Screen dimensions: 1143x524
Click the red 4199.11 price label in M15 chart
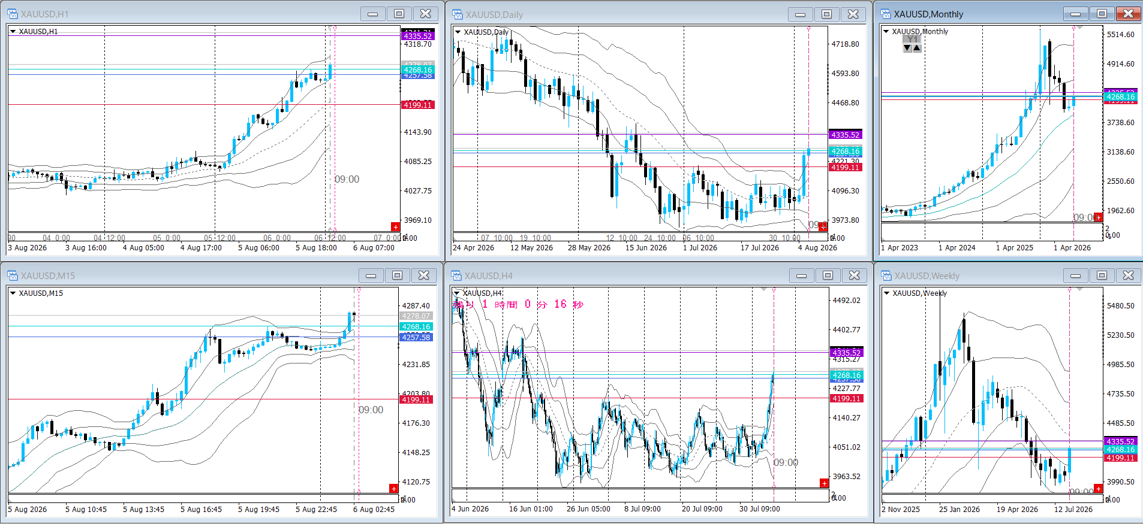[416, 399]
